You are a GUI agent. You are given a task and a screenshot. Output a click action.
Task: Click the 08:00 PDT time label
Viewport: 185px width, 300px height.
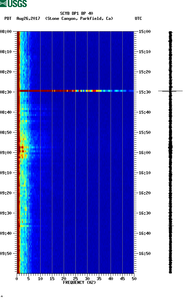[6, 32]
